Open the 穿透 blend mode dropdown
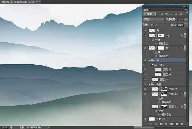 tap(153, 19)
